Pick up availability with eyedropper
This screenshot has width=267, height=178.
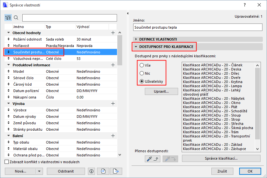[x=153, y=159]
